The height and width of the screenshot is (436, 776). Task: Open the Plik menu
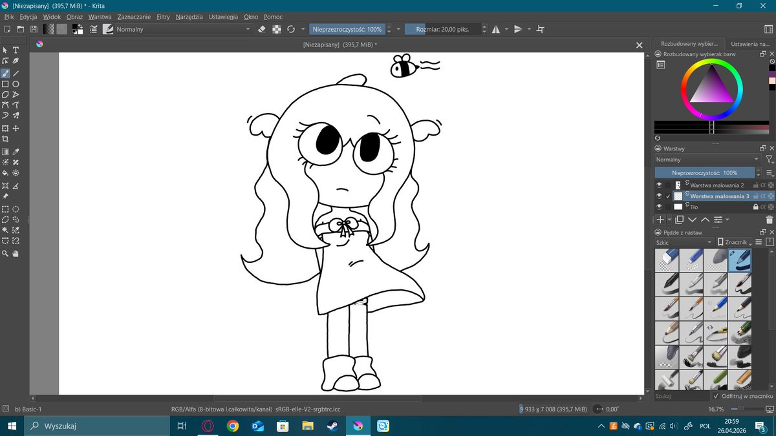tap(9, 17)
